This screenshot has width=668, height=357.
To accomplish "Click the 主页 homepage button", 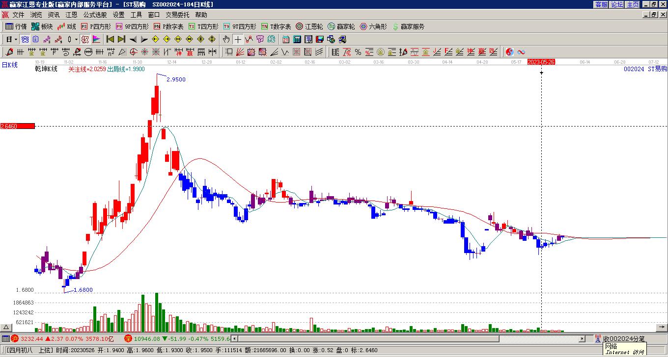I will click(x=633, y=4).
